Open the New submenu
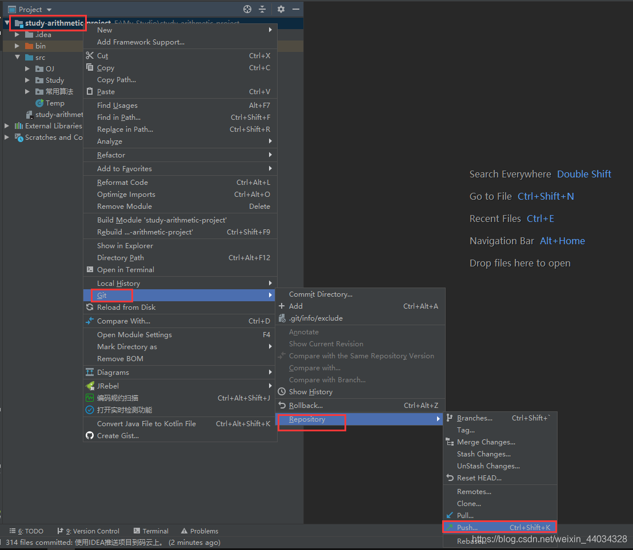633x550 pixels. [180, 30]
